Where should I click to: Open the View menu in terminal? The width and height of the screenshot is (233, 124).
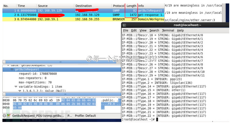[143, 30]
